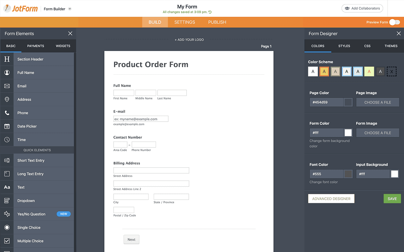Screen dimensions: 404x252
Task: Select the orange color scheme swatch
Action: 324,72
